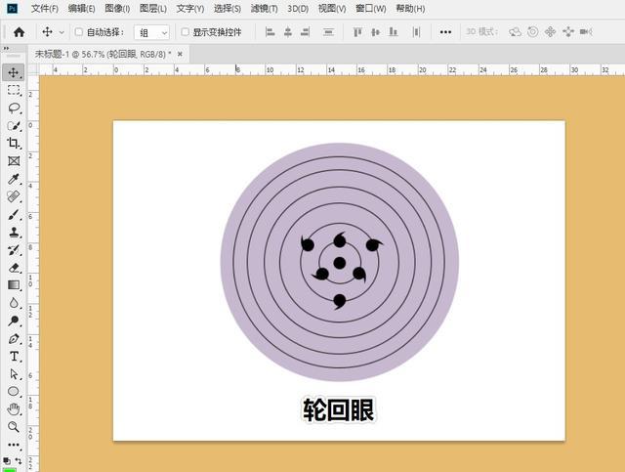Screen dimensions: 625x472
Task: Select the Path Selection tool
Action: tap(14, 374)
